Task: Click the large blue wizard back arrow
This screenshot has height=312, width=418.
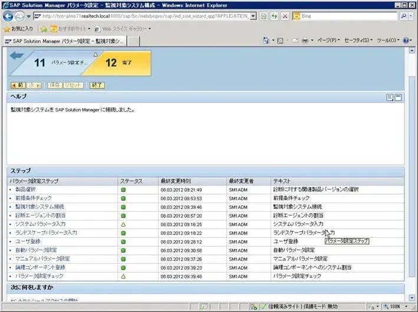Action: (17, 56)
